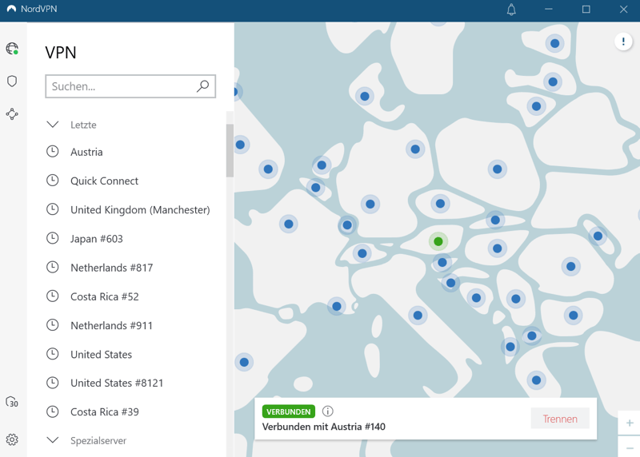Expand the Spezialserver section chevron
Image resolution: width=640 pixels, height=457 pixels.
pos(53,440)
